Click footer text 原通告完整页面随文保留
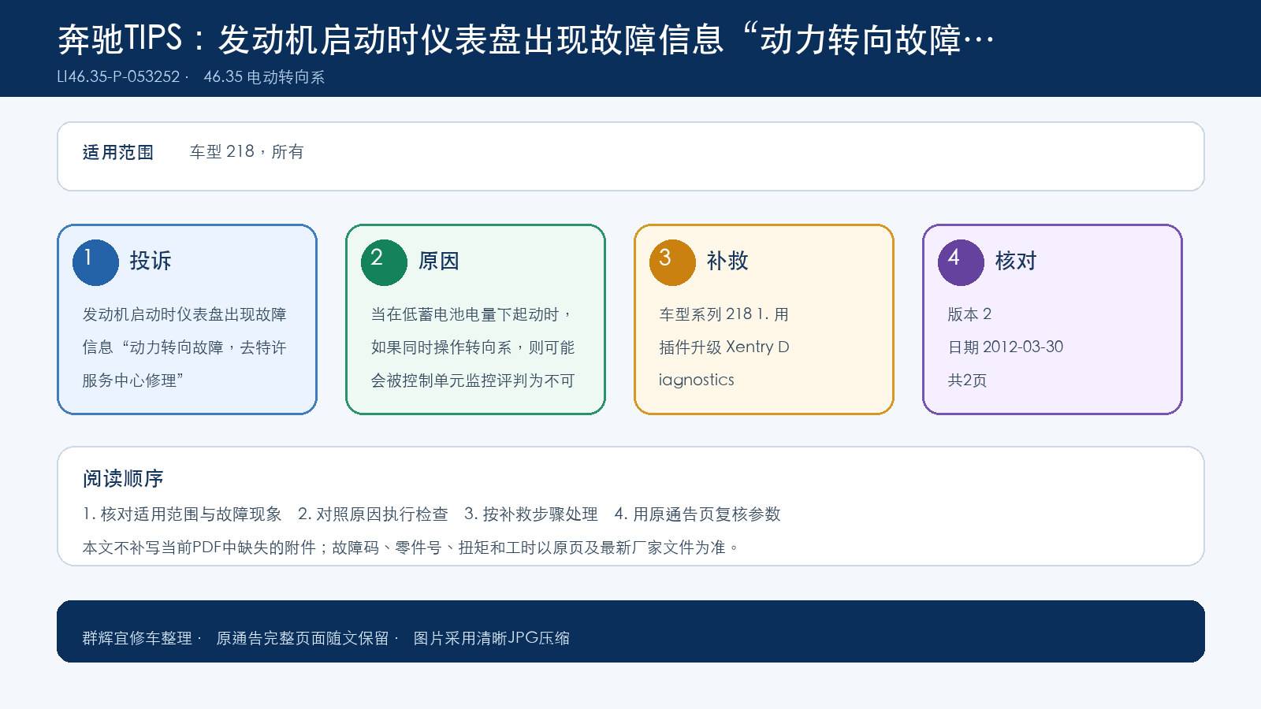 click(x=303, y=638)
